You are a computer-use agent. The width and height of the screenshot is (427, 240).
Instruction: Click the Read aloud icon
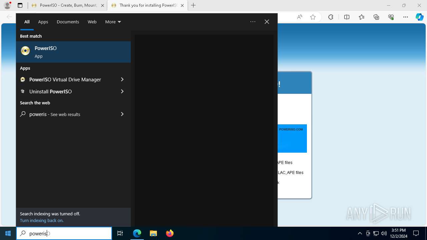click(x=300, y=17)
